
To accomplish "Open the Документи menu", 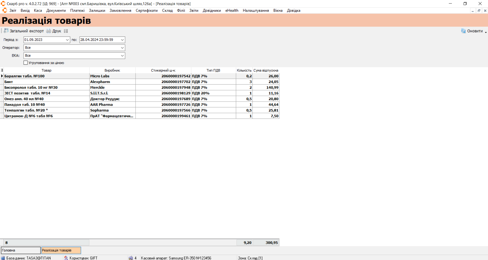I will 56,10.
